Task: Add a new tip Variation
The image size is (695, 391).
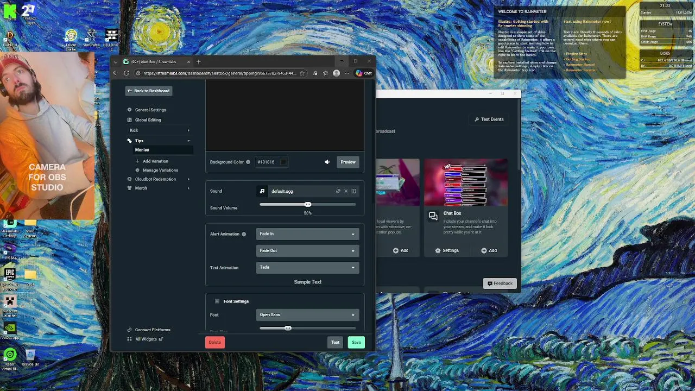Action: [x=155, y=161]
